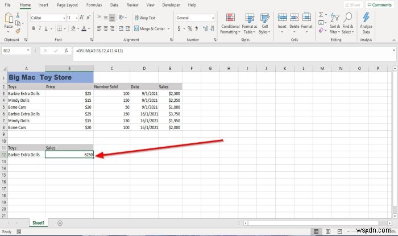Open the Calibri font name dropdown
This screenshot has height=236, width=398.
point(64,18)
